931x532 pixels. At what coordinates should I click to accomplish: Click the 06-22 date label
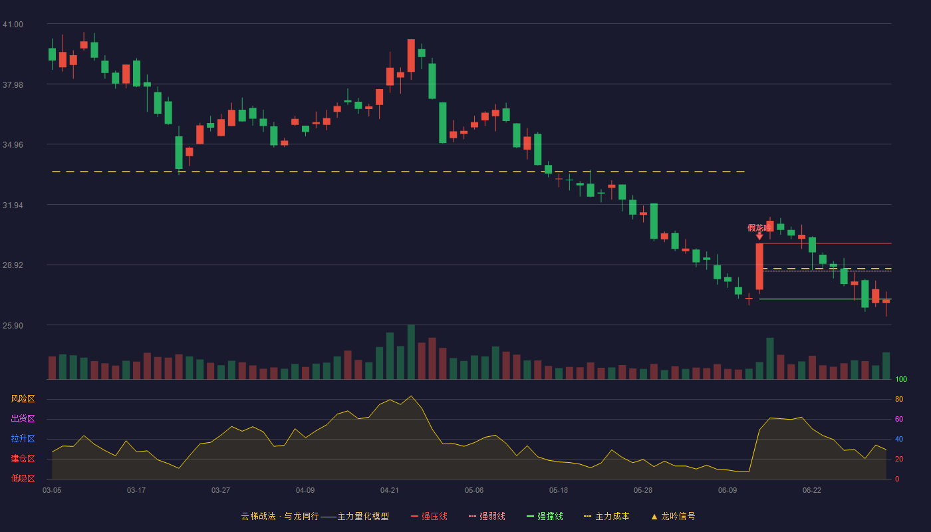812,490
